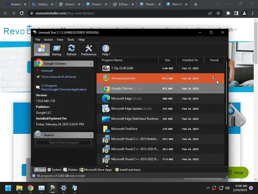The width and height of the screenshot is (258, 194).
Task: Click the revouninstaller.com address bar
Action: tap(65, 13)
